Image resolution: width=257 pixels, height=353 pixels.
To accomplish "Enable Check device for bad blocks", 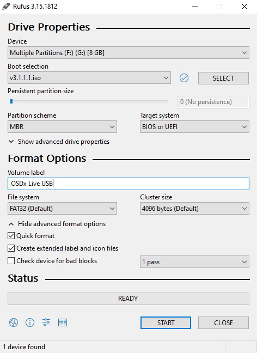I will tap(11, 261).
